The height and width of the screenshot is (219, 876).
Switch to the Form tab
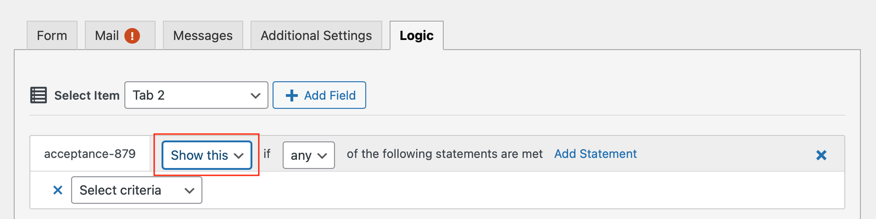click(x=52, y=36)
